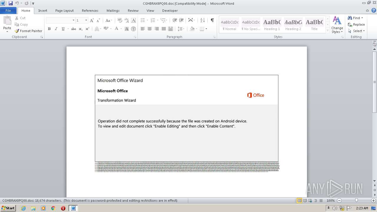Screen dimensions: 377x212
Task: Expand the Styles gallery More arrow
Action: (328, 31)
